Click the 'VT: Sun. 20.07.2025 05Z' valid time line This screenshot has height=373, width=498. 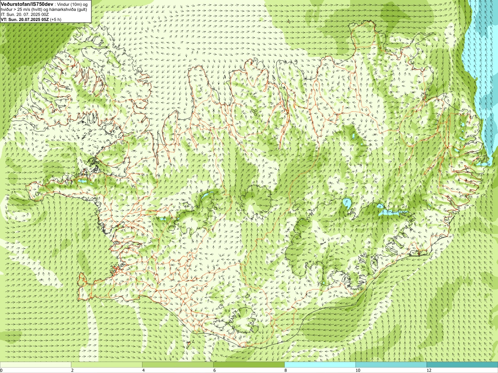click(x=31, y=19)
